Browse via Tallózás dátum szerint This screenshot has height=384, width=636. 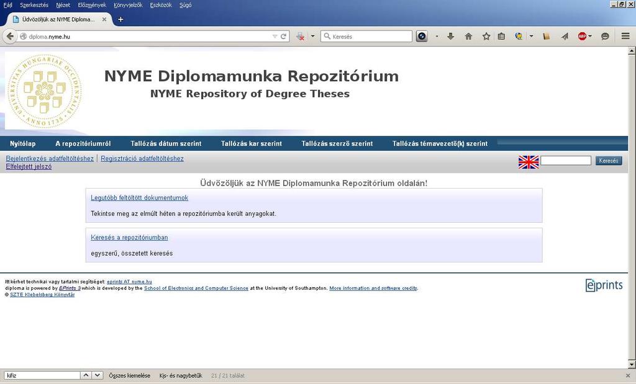(166, 143)
